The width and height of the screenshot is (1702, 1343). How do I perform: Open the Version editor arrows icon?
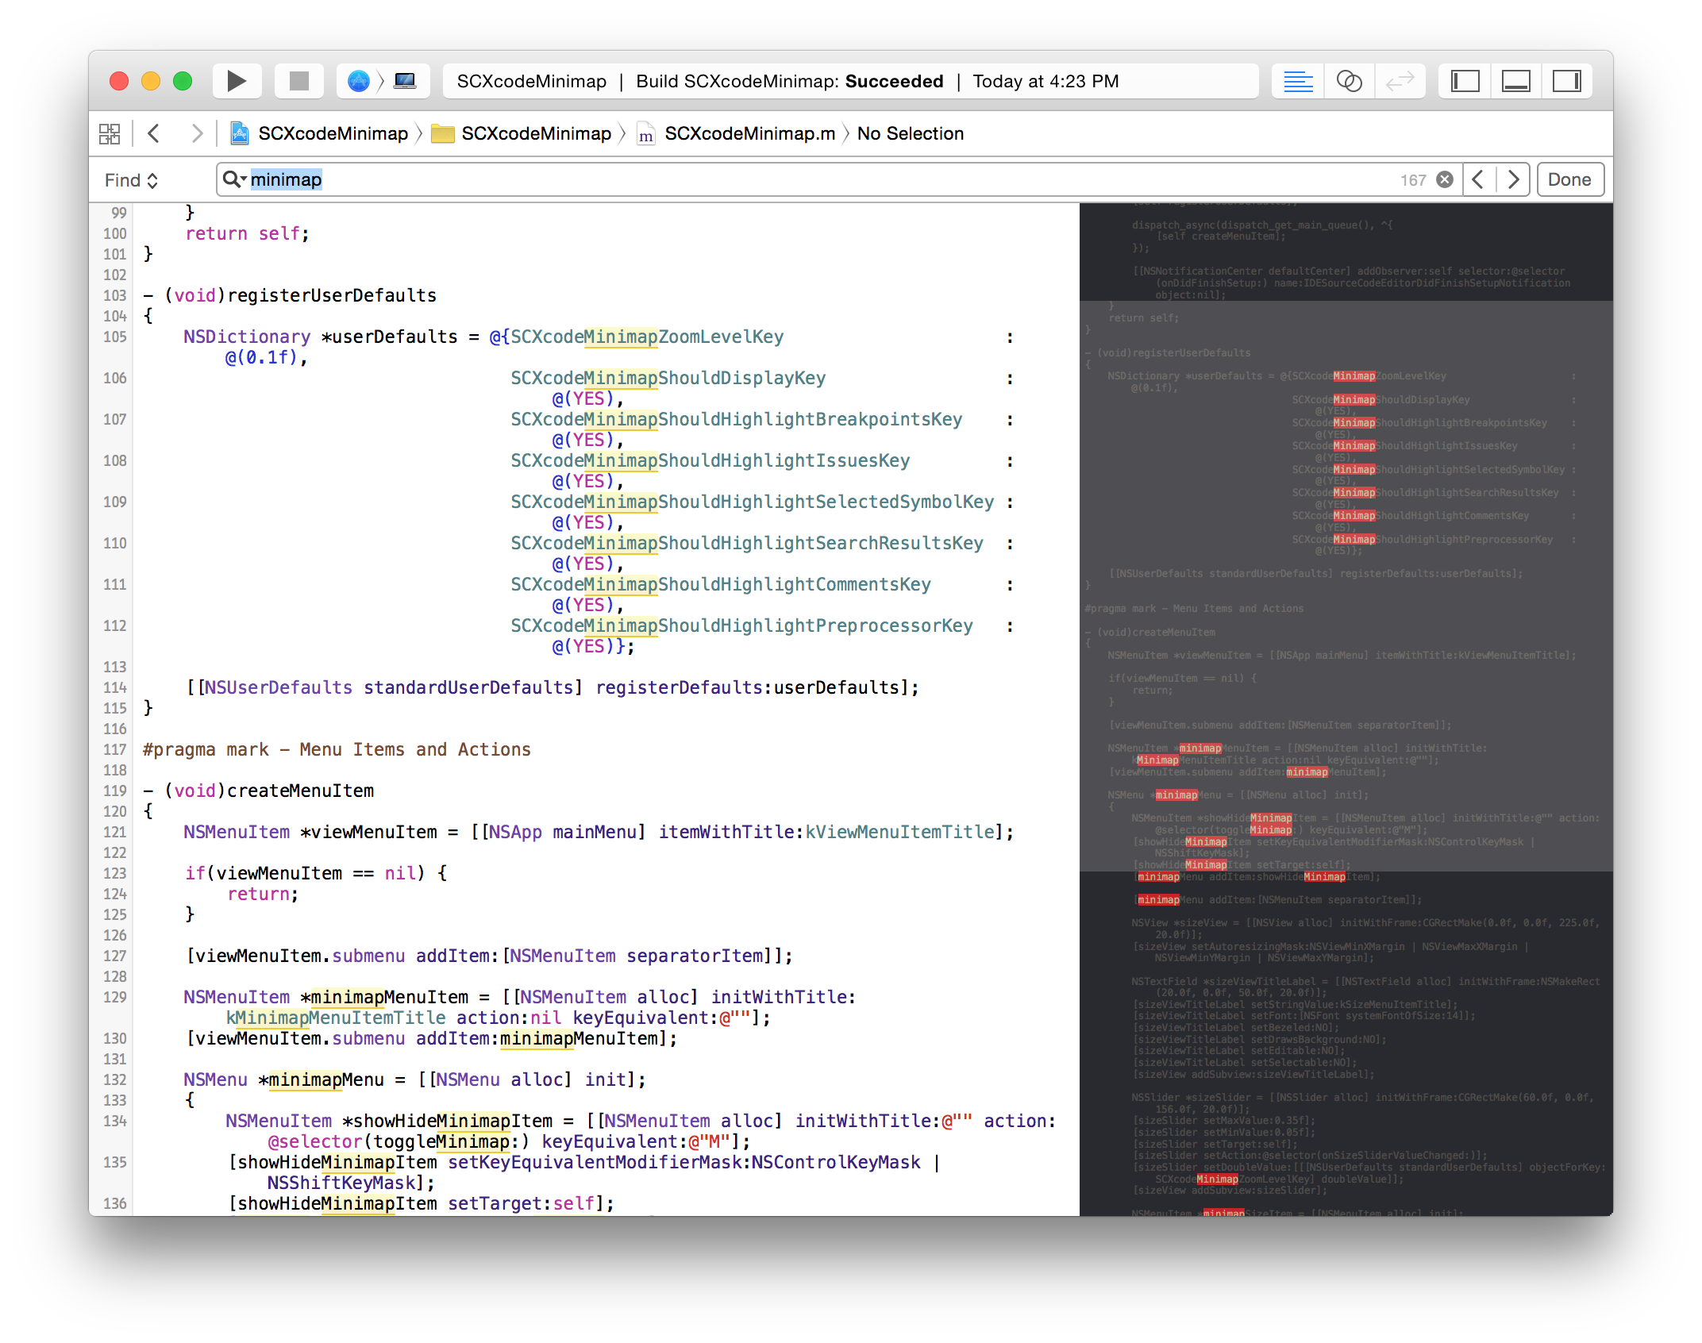tap(1400, 81)
